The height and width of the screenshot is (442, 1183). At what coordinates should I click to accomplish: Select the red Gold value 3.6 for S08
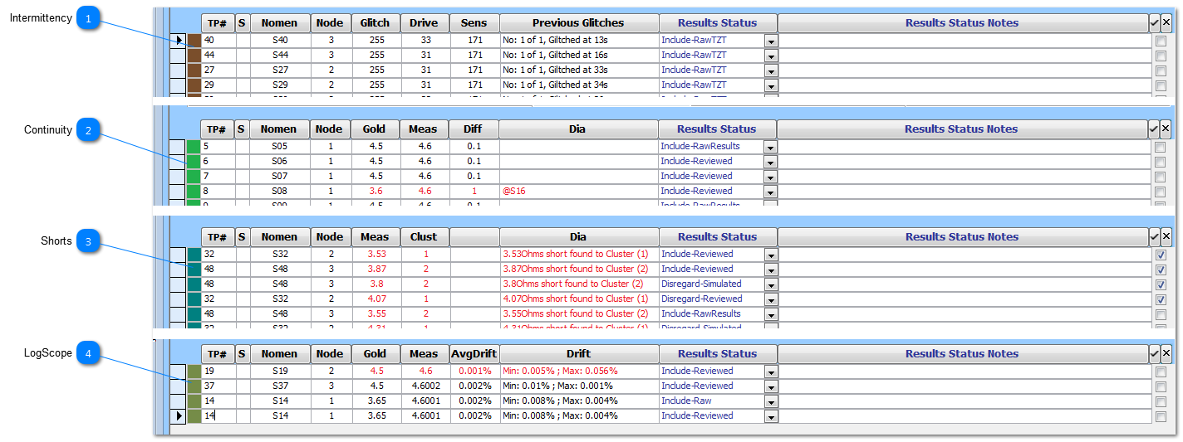375,191
